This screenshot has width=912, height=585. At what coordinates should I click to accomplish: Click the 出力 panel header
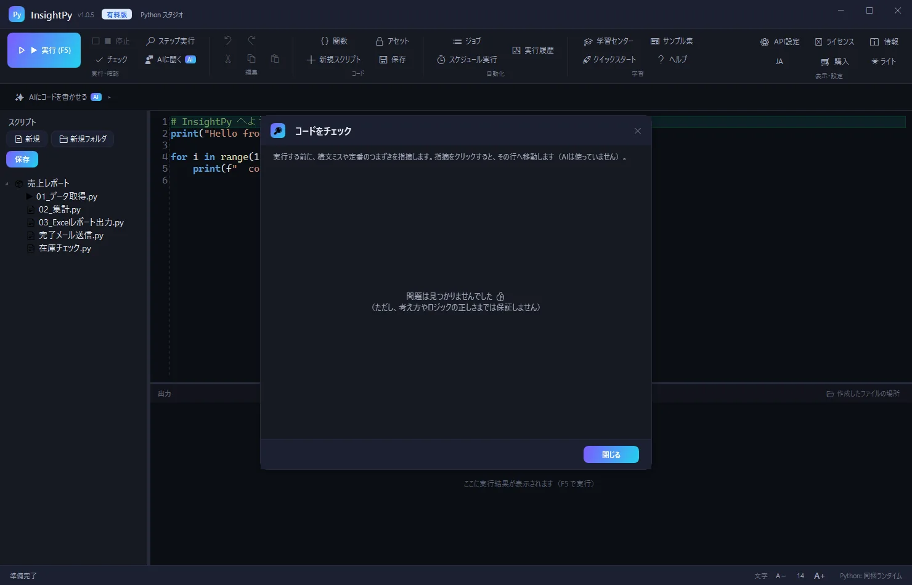click(165, 393)
